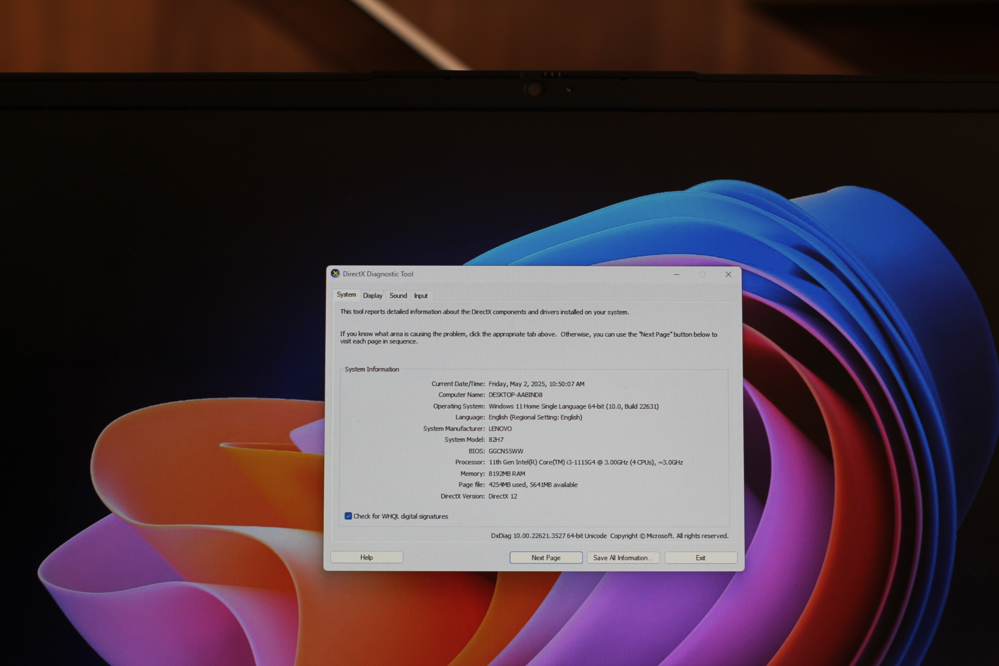Viewport: 999px width, 666px height.
Task: Minimize the DirectX Diagnostic Tool window
Action: tap(676, 274)
